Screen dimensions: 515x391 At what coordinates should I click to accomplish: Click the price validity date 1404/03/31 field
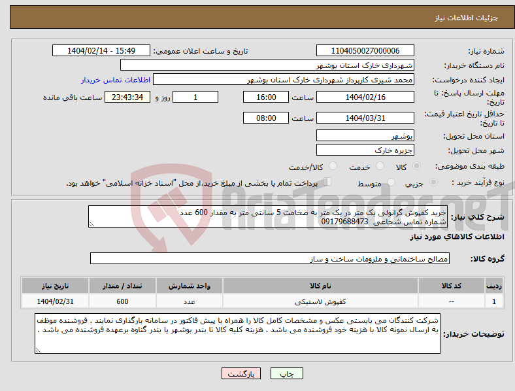pos(365,118)
